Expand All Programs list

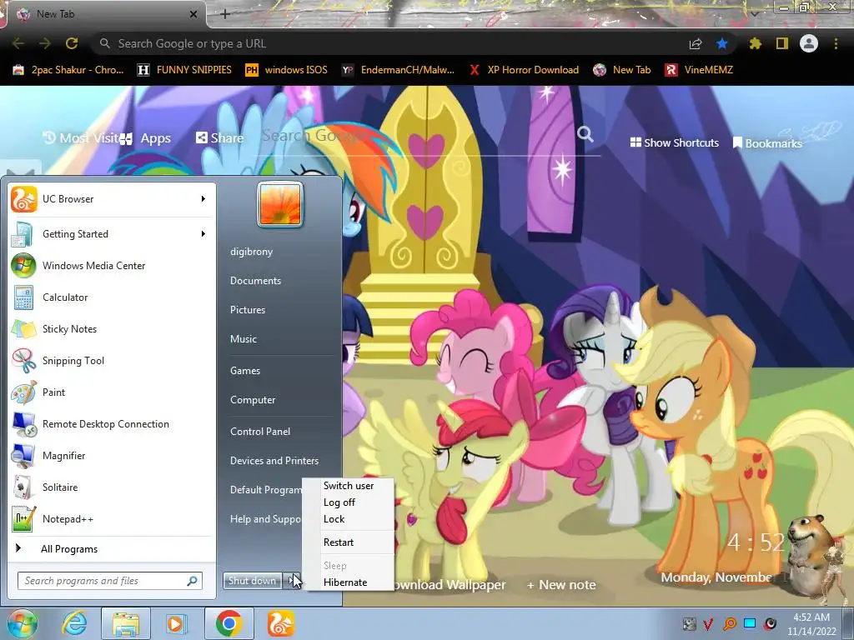(112, 549)
